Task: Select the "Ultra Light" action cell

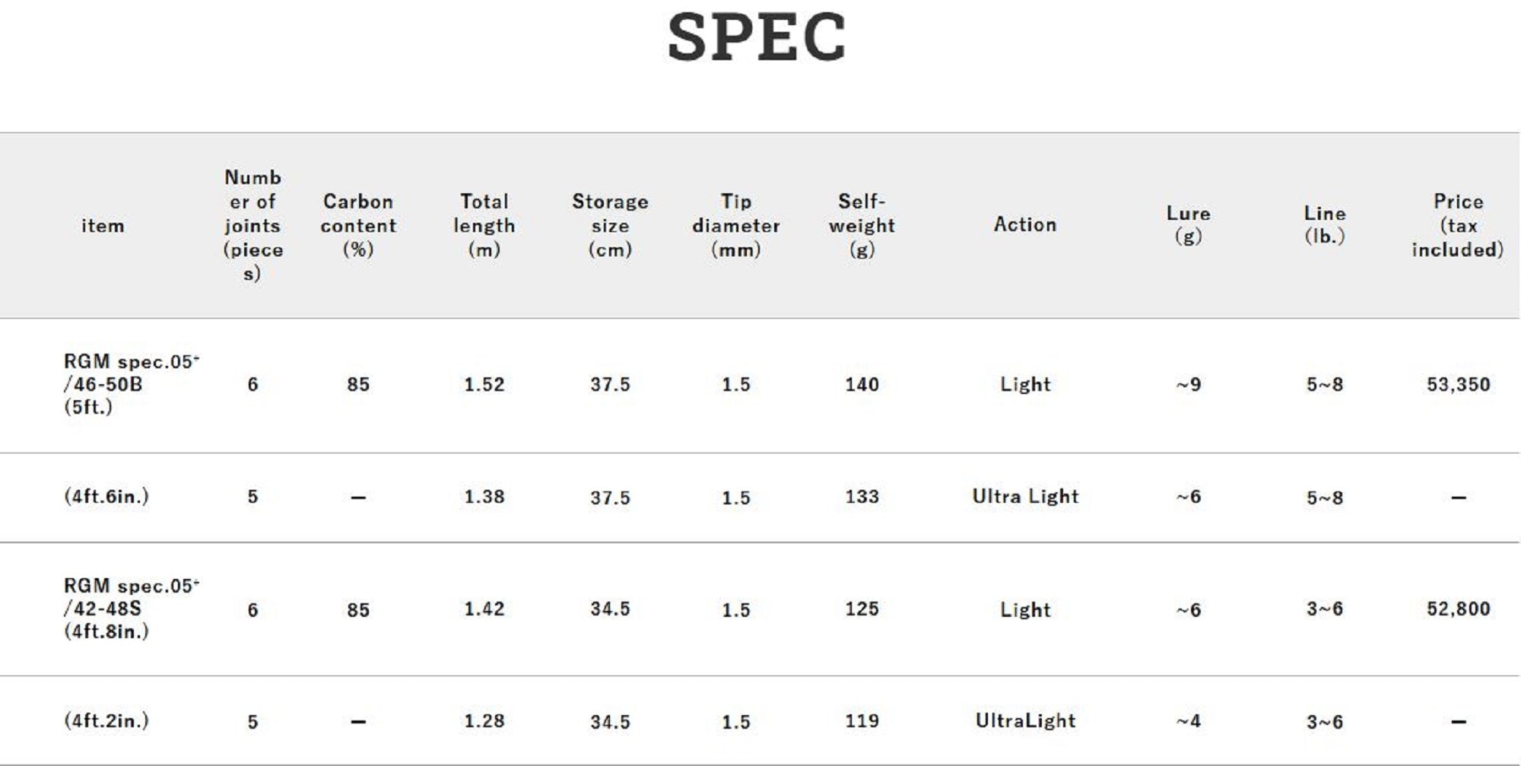Action: pyautogui.click(x=1025, y=497)
